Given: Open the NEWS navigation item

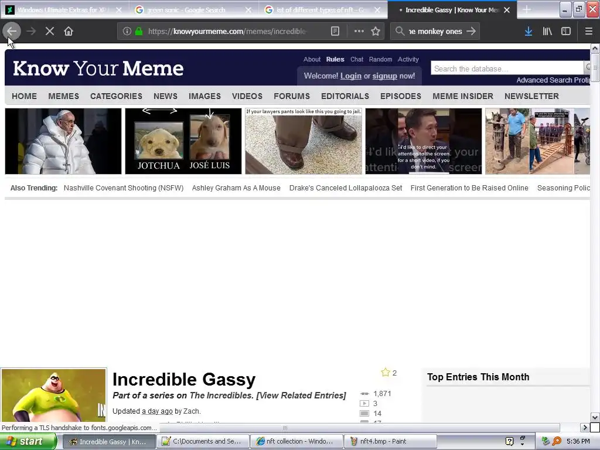Looking at the screenshot, I should [165, 96].
